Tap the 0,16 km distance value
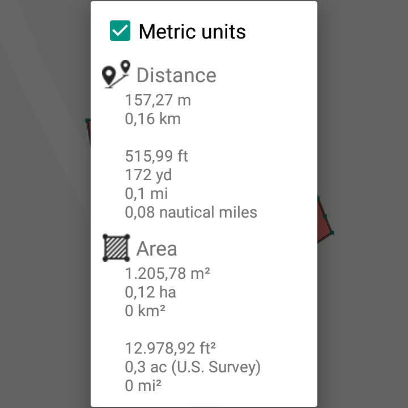 [153, 119]
